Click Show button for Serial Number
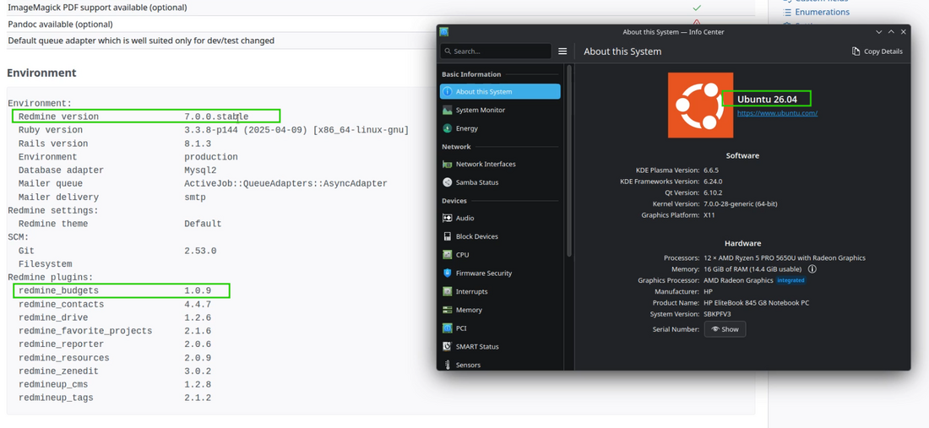 point(725,329)
